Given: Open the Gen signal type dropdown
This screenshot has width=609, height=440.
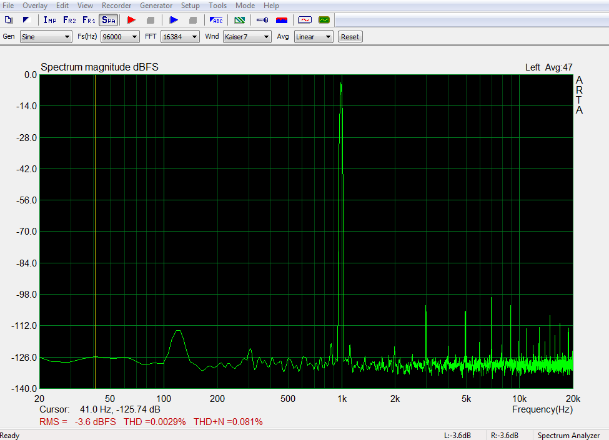Looking at the screenshot, I should click(x=46, y=37).
